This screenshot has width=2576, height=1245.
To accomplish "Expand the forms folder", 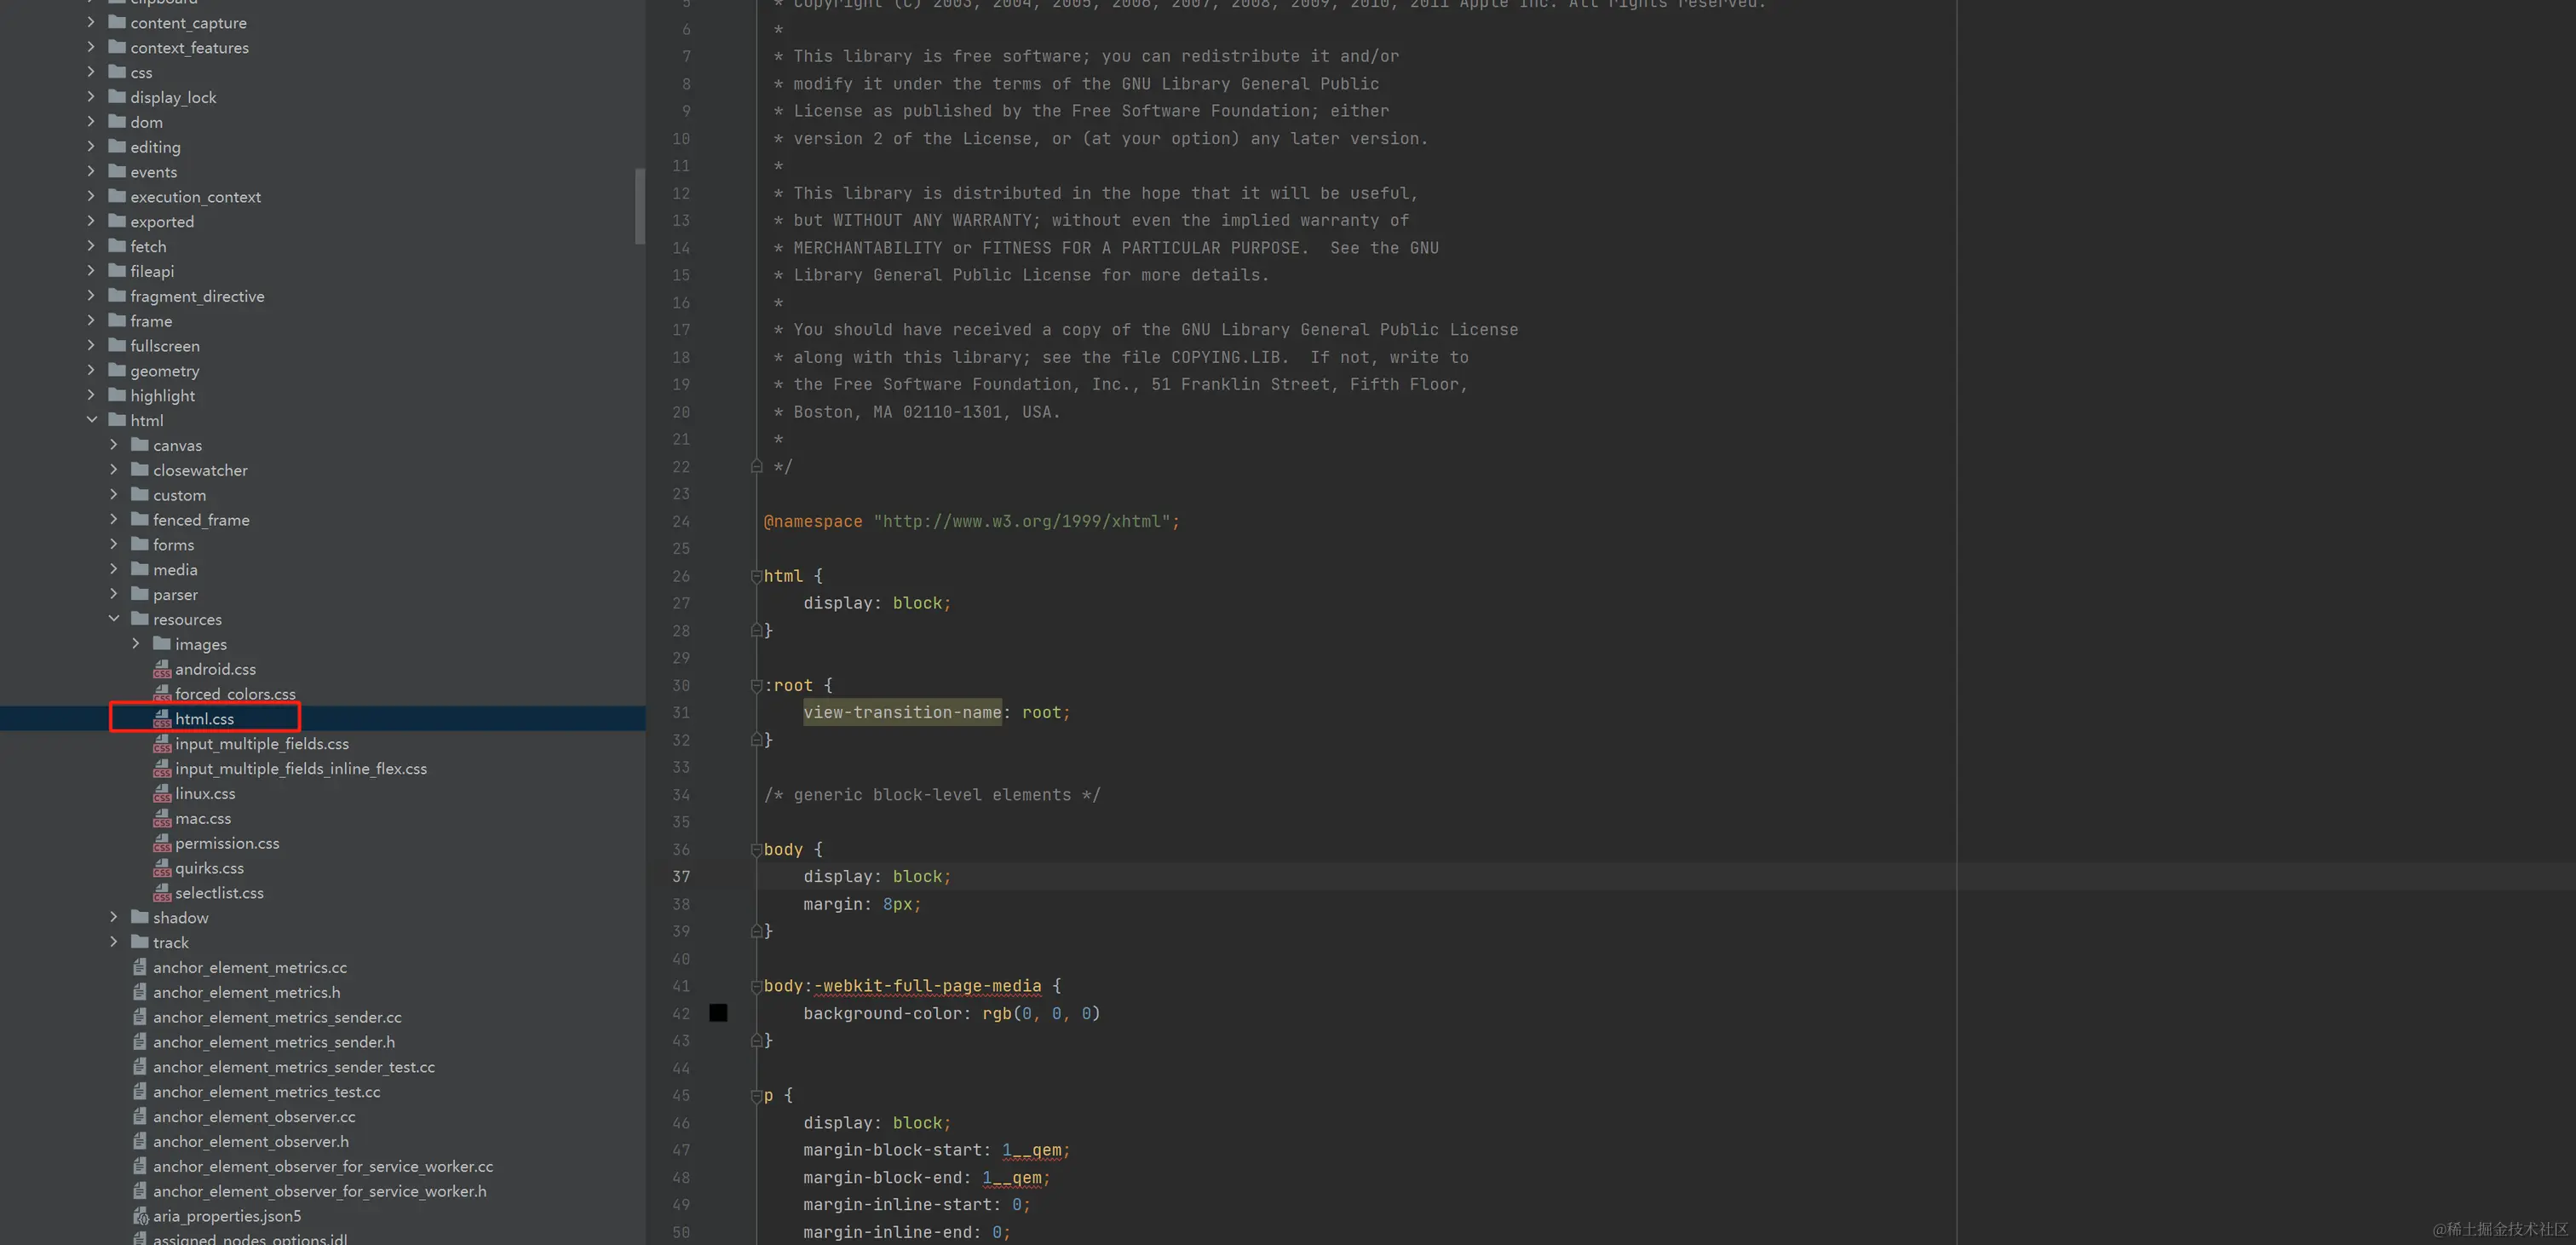I will tap(114, 544).
